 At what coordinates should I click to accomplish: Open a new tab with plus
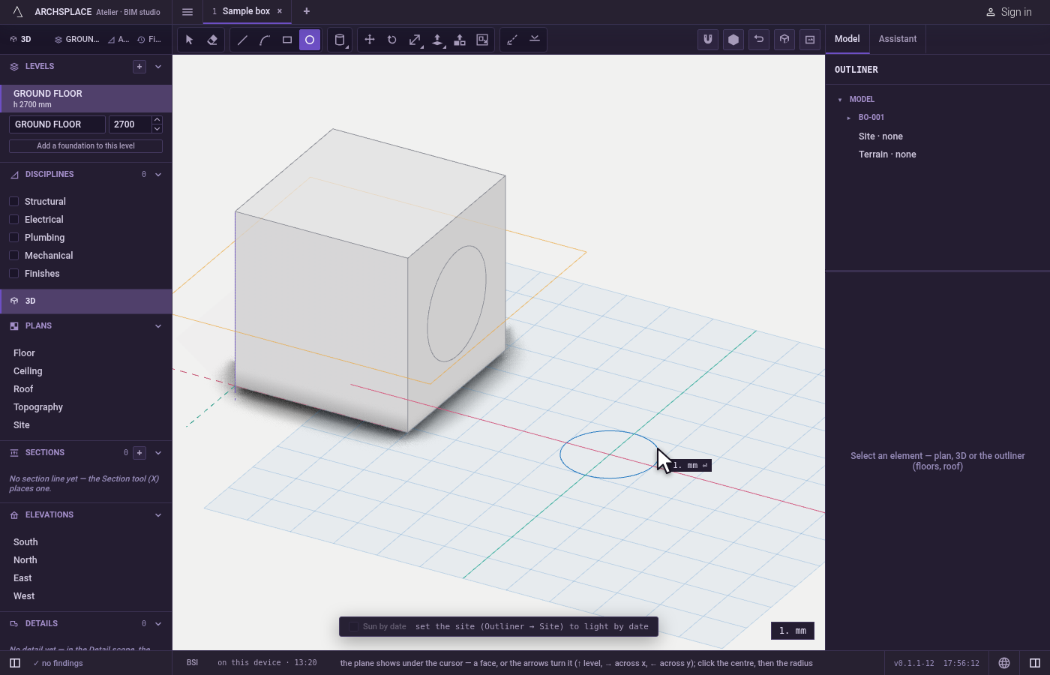click(306, 11)
